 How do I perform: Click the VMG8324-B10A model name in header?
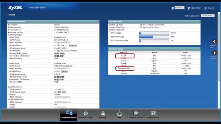pyautogui.click(x=37, y=8)
